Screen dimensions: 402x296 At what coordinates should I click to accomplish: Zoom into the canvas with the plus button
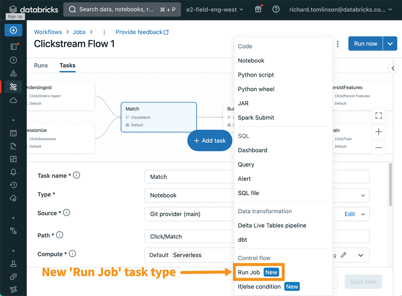[x=379, y=132]
